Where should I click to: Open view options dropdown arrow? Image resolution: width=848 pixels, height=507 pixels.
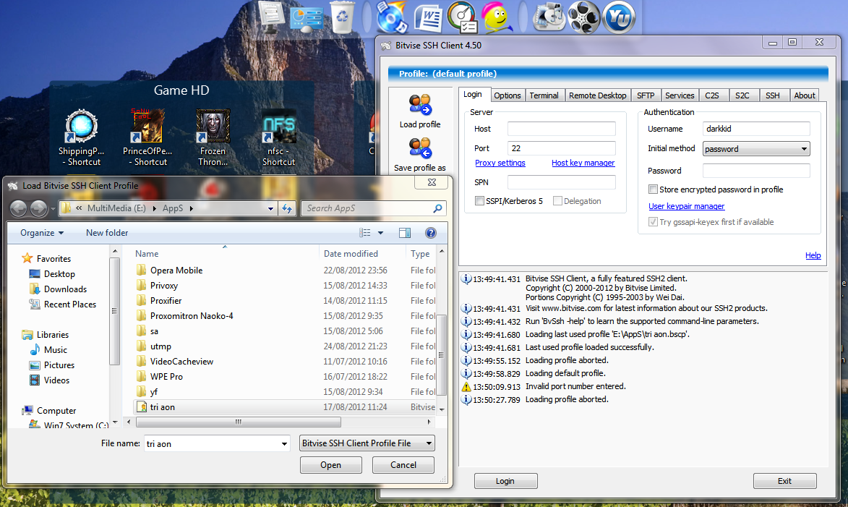(381, 233)
